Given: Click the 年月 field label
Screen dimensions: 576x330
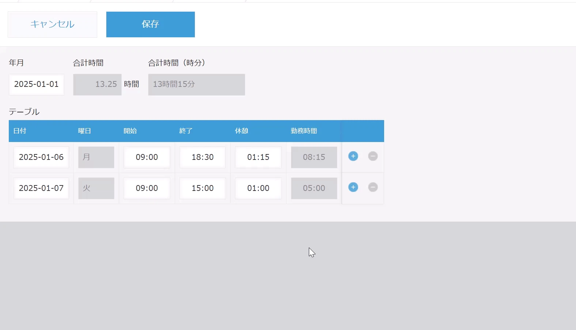Looking at the screenshot, I should 16,63.
